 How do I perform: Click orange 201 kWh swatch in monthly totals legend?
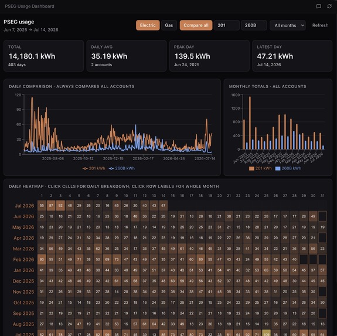[x=251, y=168]
